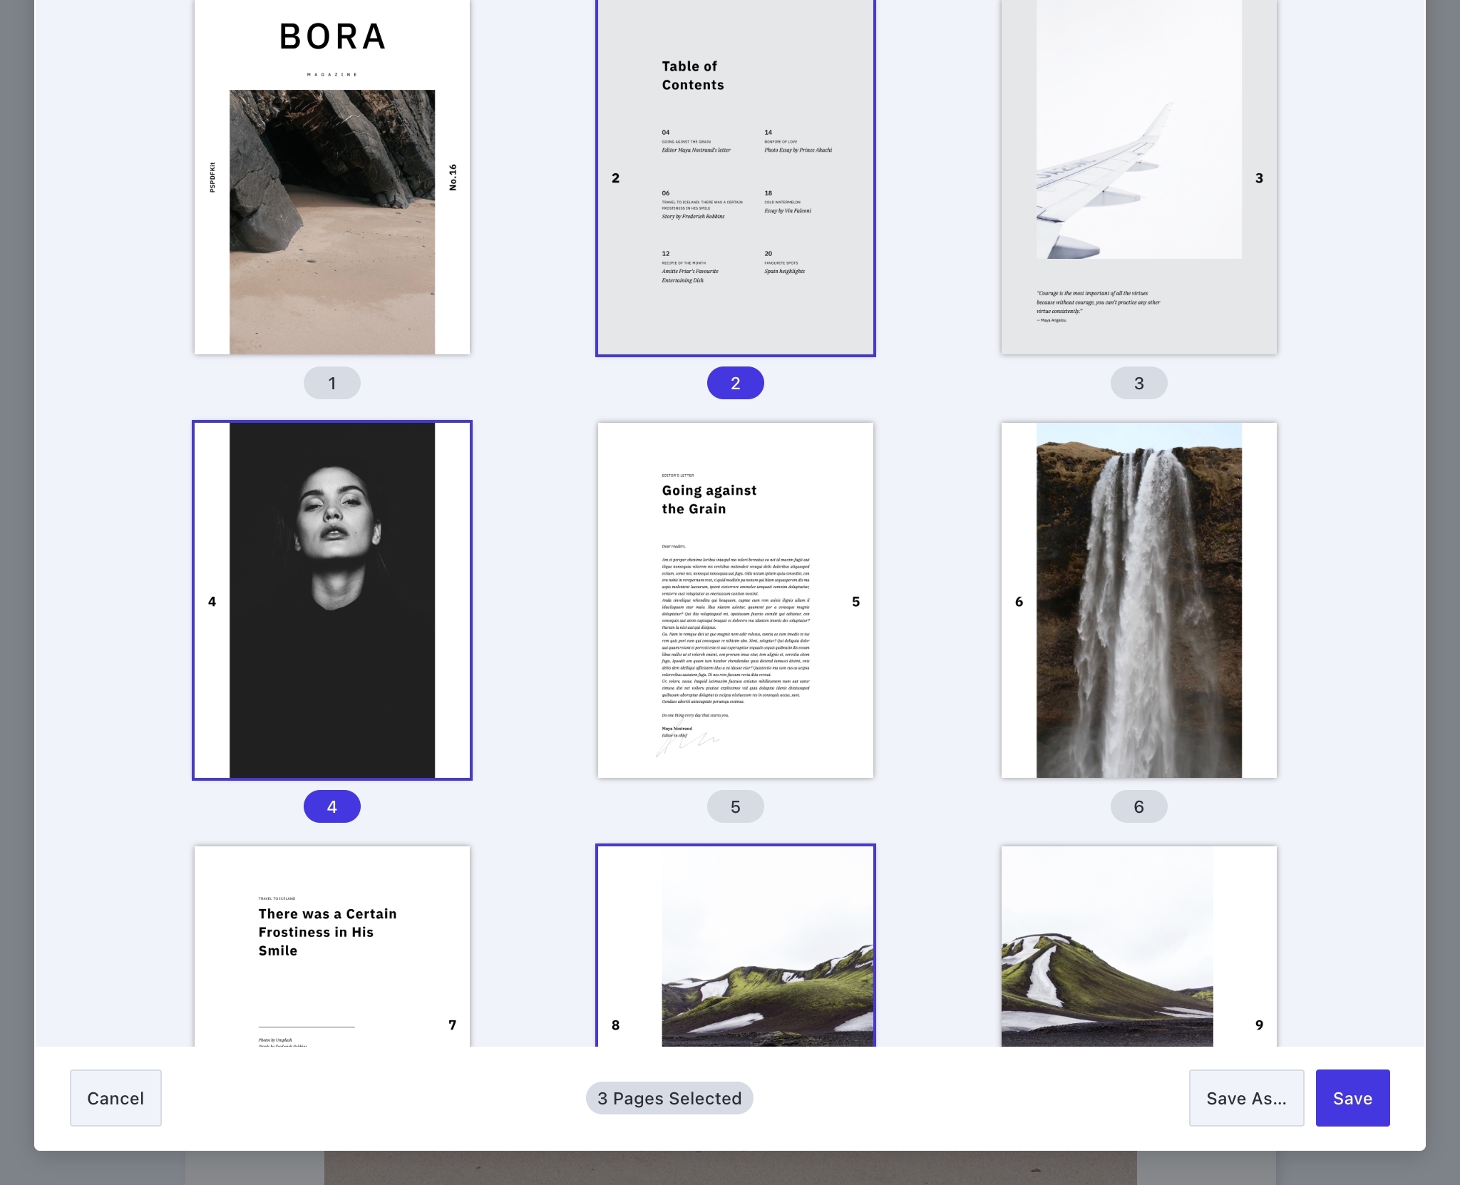Select the page 9 mountain thumbnail

(1138, 945)
